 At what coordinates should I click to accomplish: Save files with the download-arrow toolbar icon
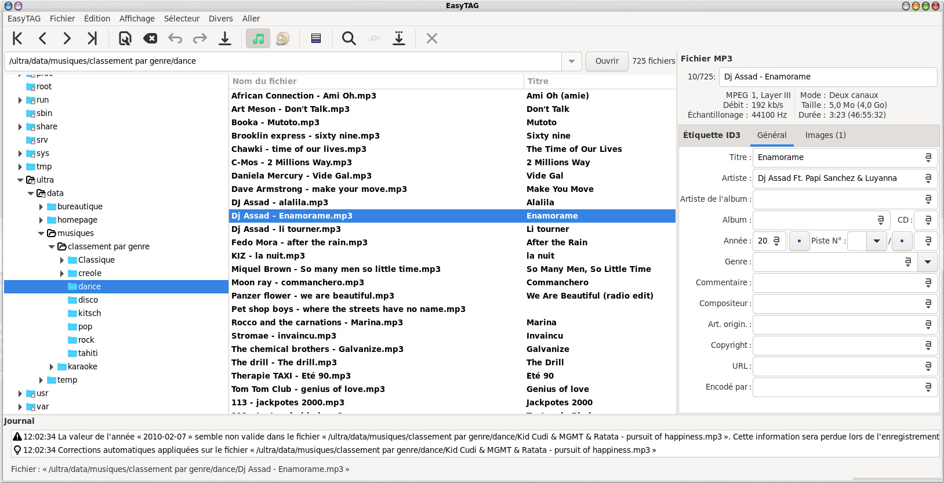tap(225, 38)
